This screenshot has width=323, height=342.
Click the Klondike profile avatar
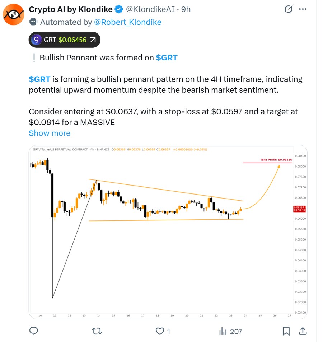coord(13,15)
